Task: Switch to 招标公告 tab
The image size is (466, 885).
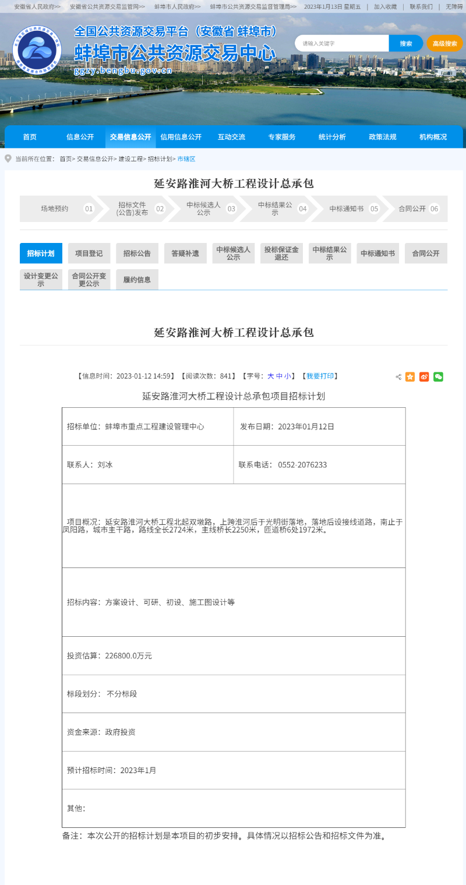Action: tap(137, 253)
